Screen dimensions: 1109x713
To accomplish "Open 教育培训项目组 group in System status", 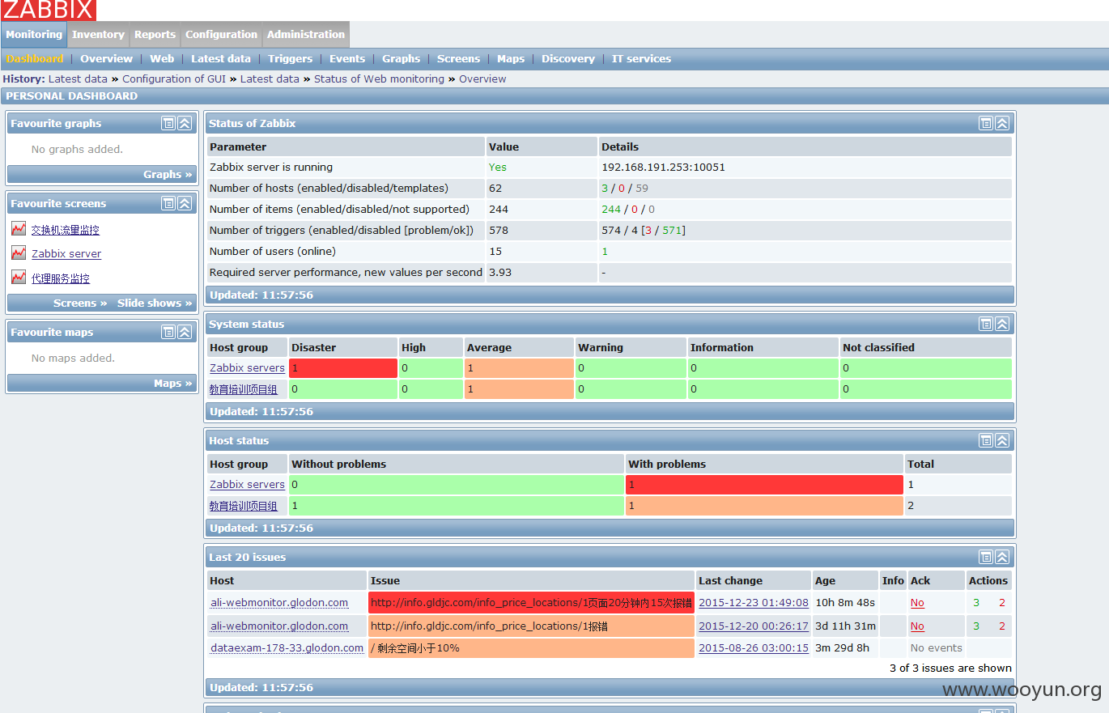I will [x=244, y=389].
